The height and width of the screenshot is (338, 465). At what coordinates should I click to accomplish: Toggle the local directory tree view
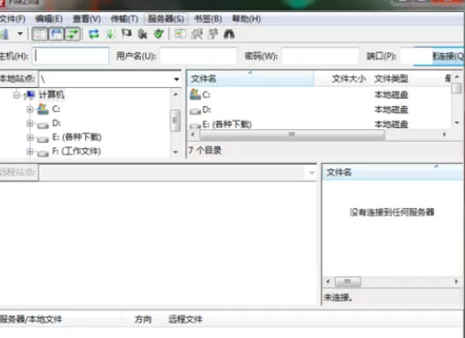coord(56,34)
